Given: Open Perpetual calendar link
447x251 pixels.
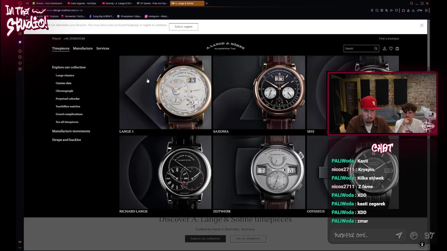Looking at the screenshot, I should 68,99.
